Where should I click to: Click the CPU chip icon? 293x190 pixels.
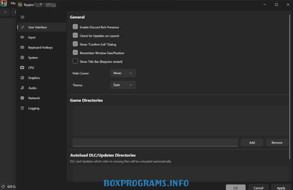(22, 67)
